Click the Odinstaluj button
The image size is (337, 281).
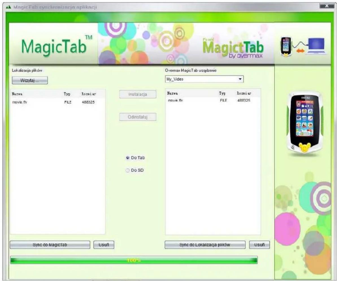(x=138, y=117)
